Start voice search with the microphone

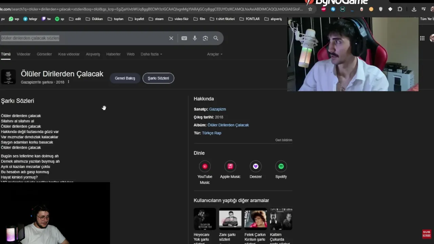tap(195, 38)
